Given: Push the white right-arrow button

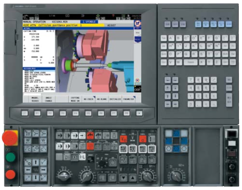Looking at the screenshot, I should click(82, 135).
